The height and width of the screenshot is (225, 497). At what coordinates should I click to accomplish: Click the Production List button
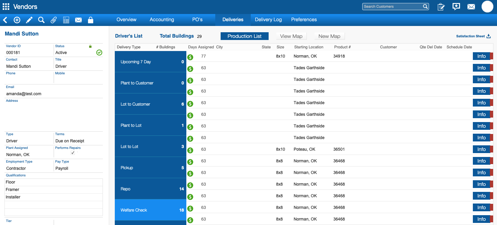[244, 36]
